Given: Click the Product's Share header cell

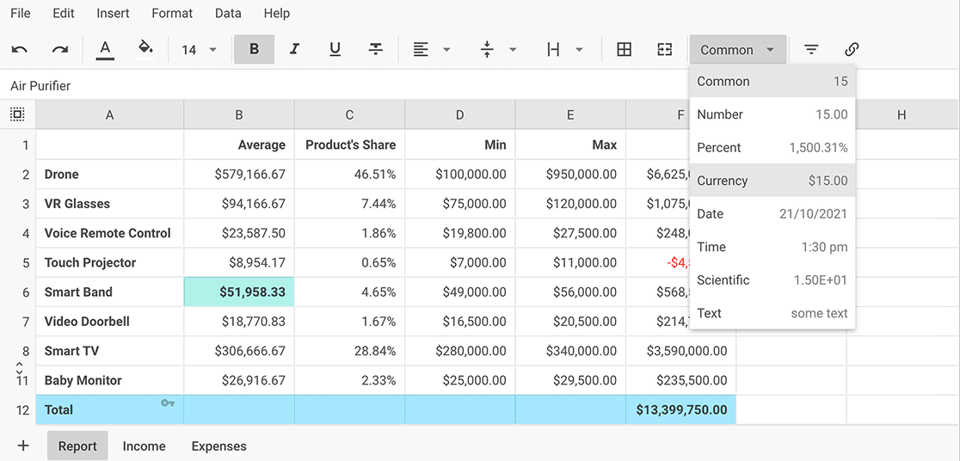Looking at the screenshot, I should pyautogui.click(x=349, y=145).
